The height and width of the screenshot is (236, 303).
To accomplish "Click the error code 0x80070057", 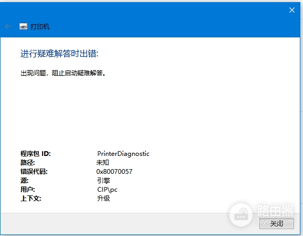I will [x=114, y=172].
